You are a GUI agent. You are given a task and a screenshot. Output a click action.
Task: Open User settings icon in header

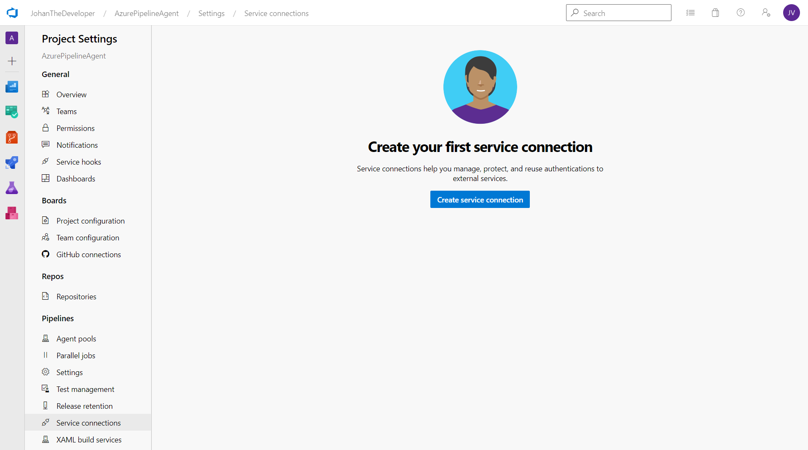pos(766,13)
